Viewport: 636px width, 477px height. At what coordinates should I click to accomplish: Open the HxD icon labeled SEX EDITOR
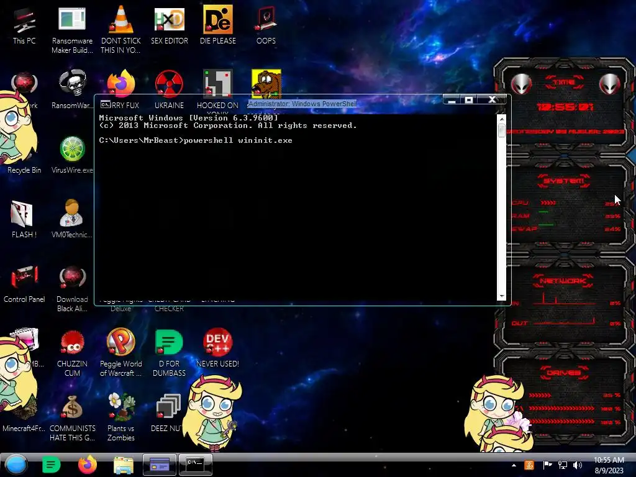pyautogui.click(x=169, y=25)
